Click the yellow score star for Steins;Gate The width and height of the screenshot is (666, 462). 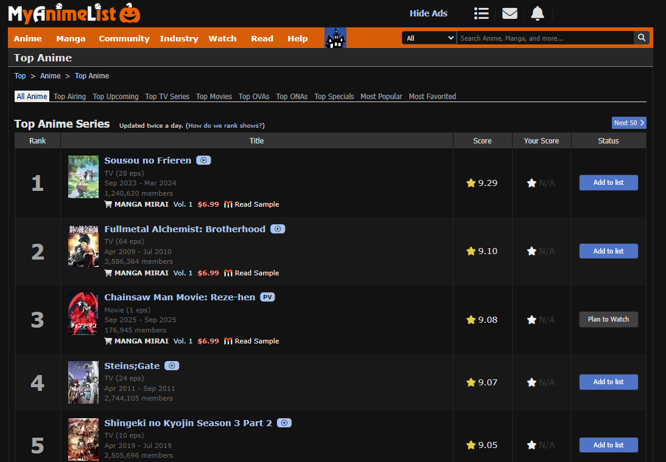(x=471, y=382)
